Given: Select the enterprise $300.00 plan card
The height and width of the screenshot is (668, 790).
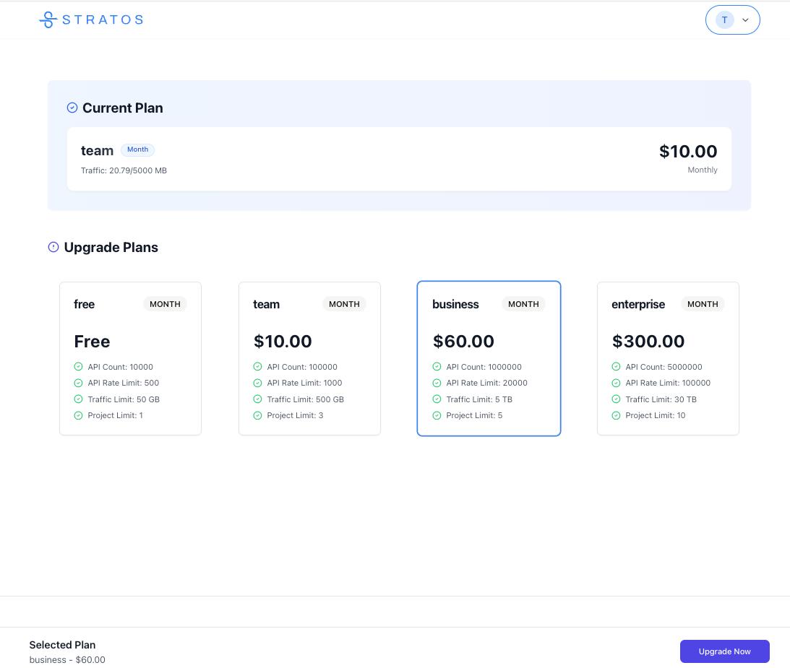Looking at the screenshot, I should [x=668, y=358].
